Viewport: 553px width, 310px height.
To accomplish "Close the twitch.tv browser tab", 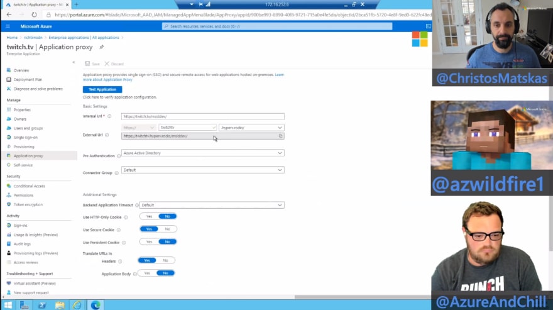I will 67,4.
